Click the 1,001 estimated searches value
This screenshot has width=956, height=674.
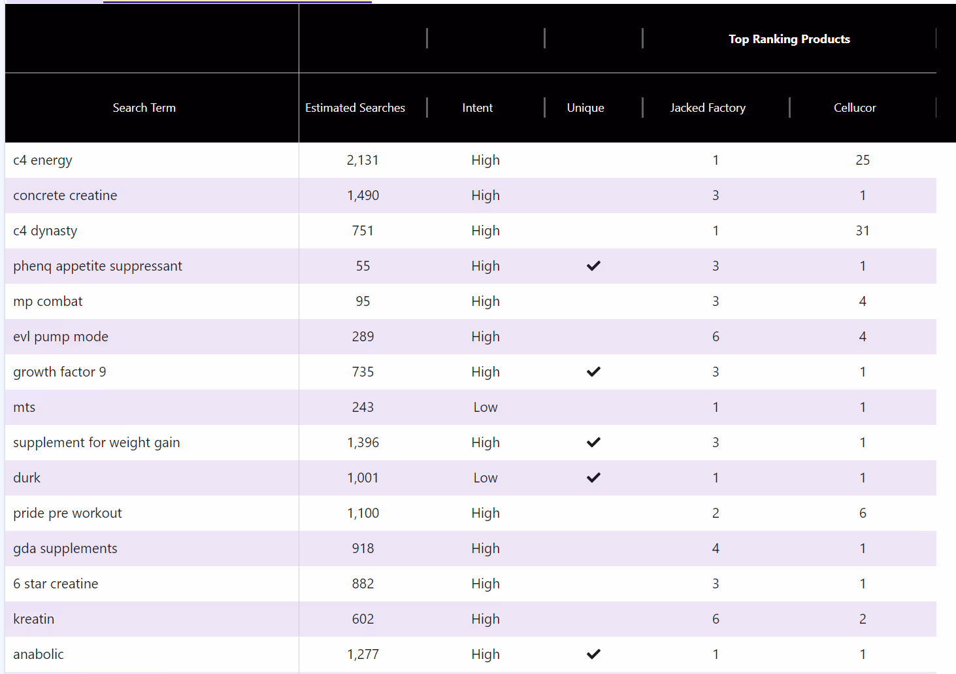363,478
